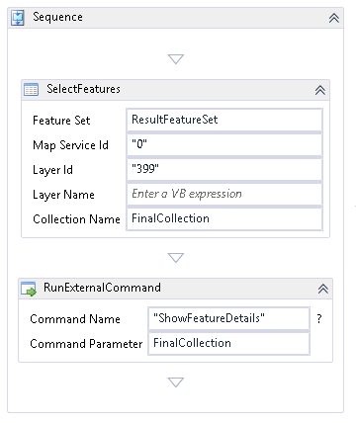Click the Command Parameter field
356x423 pixels.
coord(229,343)
